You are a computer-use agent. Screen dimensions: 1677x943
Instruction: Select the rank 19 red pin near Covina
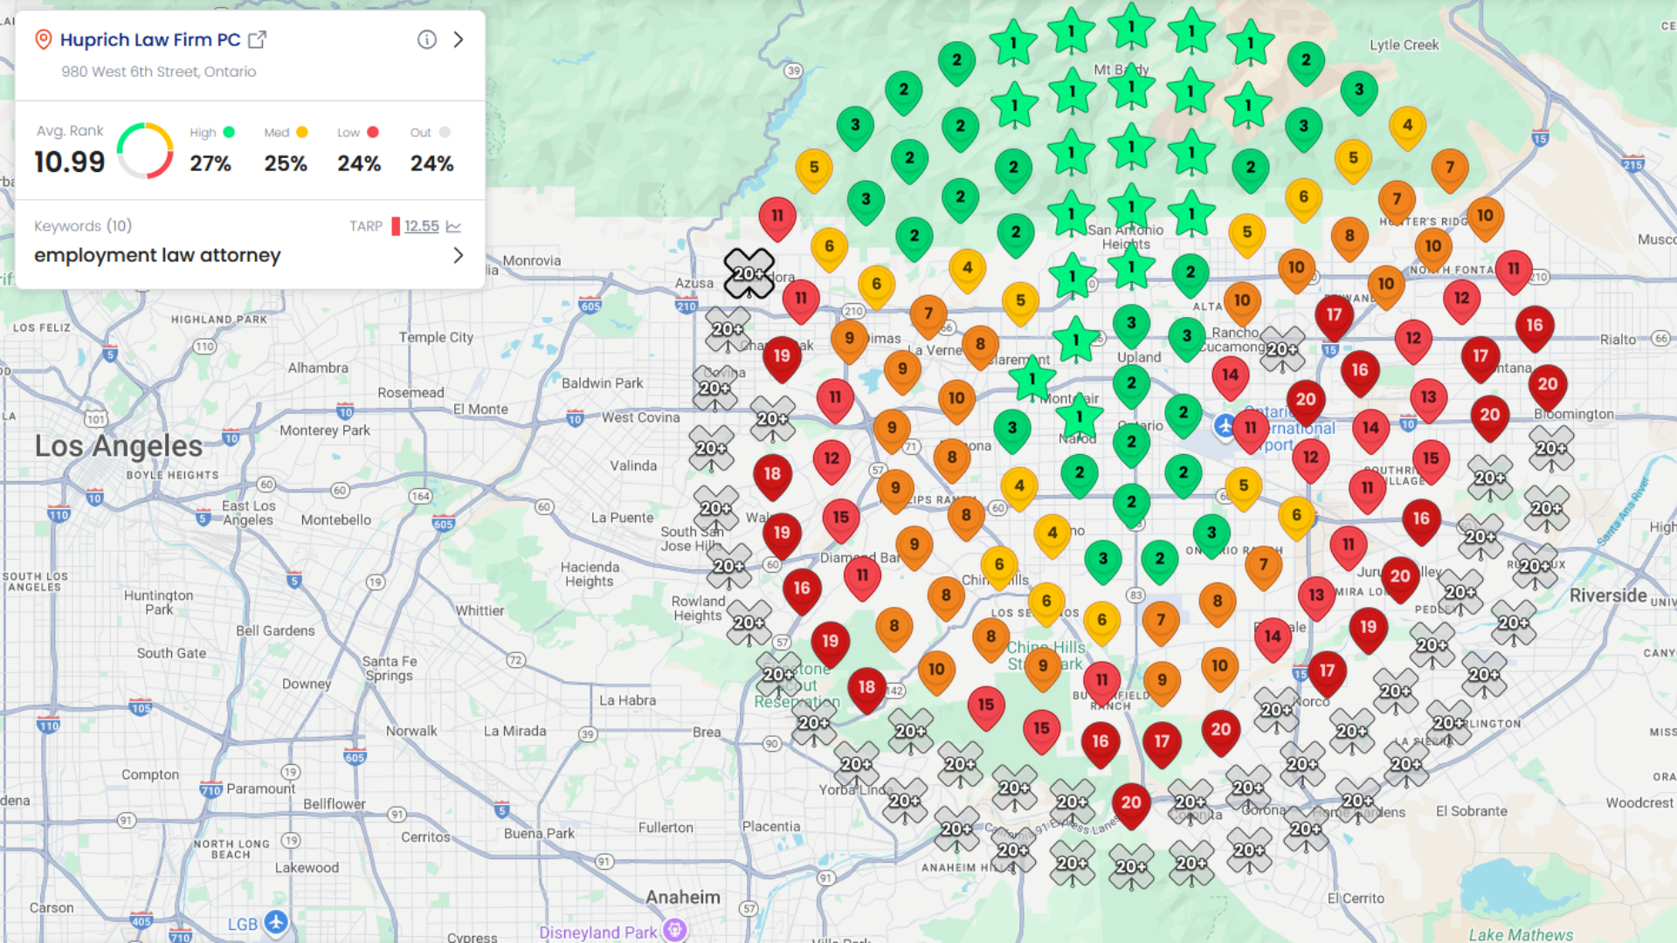point(782,356)
